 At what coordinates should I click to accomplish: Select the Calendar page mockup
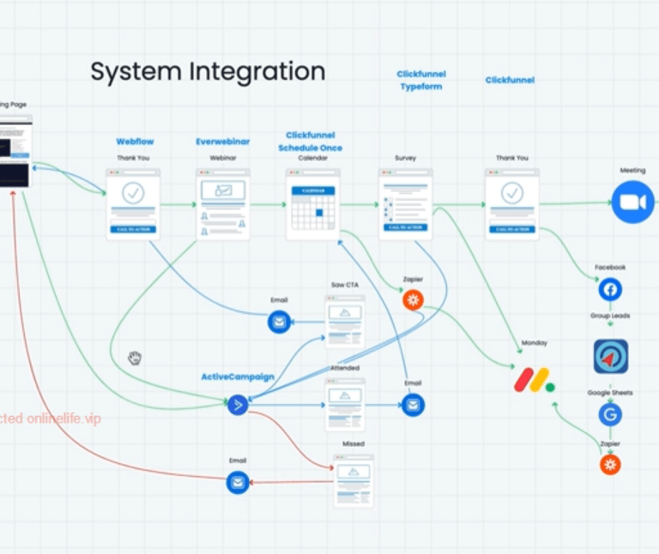(312, 205)
